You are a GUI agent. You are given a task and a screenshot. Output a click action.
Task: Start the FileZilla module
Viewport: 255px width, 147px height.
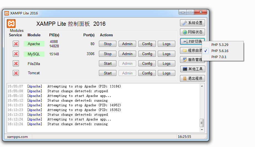click(107, 63)
